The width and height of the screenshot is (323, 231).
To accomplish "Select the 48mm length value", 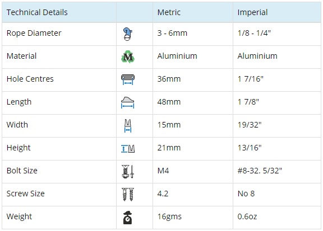I will pos(169,102).
